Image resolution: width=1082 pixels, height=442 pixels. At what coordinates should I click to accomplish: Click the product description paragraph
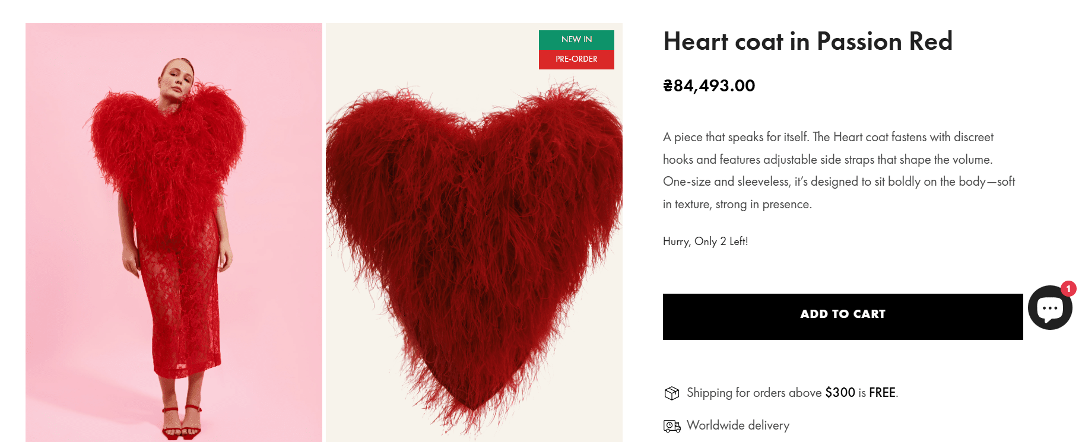click(839, 170)
